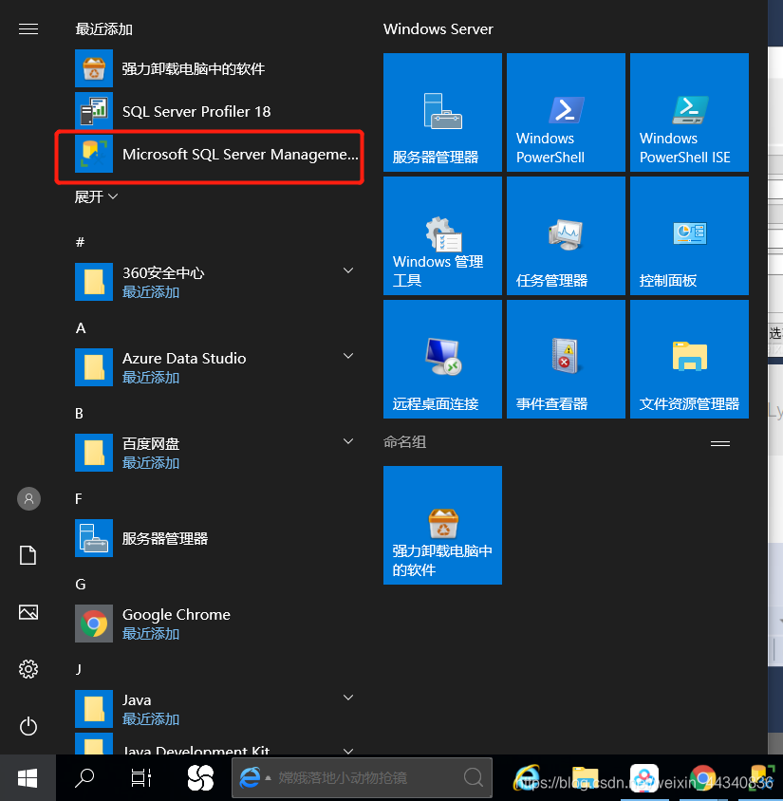Open the 控制面板 tile
Image resolution: width=783 pixels, height=801 pixels.
coord(690,235)
